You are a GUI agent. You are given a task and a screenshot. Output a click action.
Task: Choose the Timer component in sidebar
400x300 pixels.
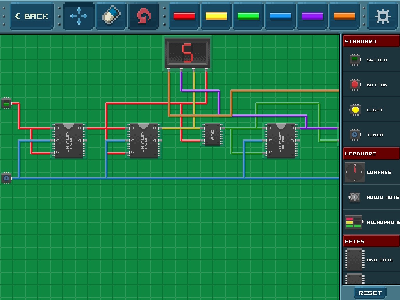[x=371, y=135]
